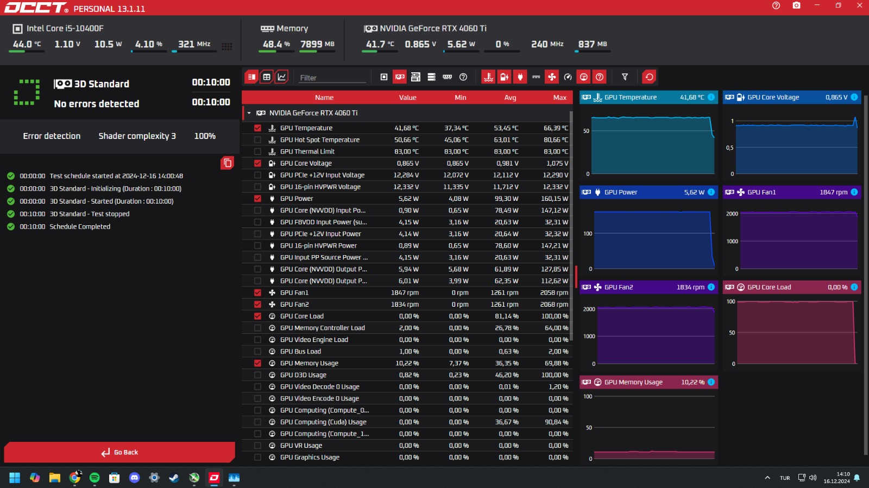Take a screenshot with the camera icon

pos(796,5)
